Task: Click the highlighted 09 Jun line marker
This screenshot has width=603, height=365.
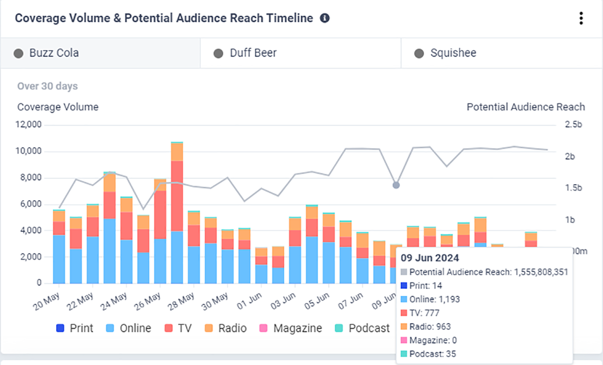Action: click(x=396, y=185)
